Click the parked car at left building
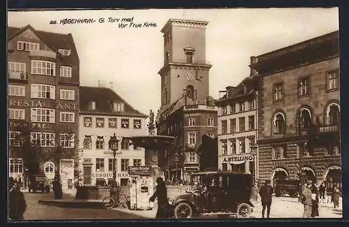 click(39, 183)
